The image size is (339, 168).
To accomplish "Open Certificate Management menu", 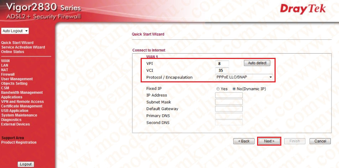I will coord(22,106).
